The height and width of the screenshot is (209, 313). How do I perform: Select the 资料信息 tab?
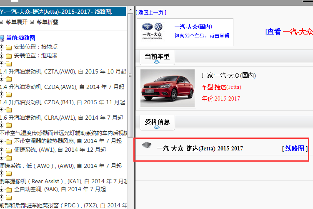pos(157,122)
